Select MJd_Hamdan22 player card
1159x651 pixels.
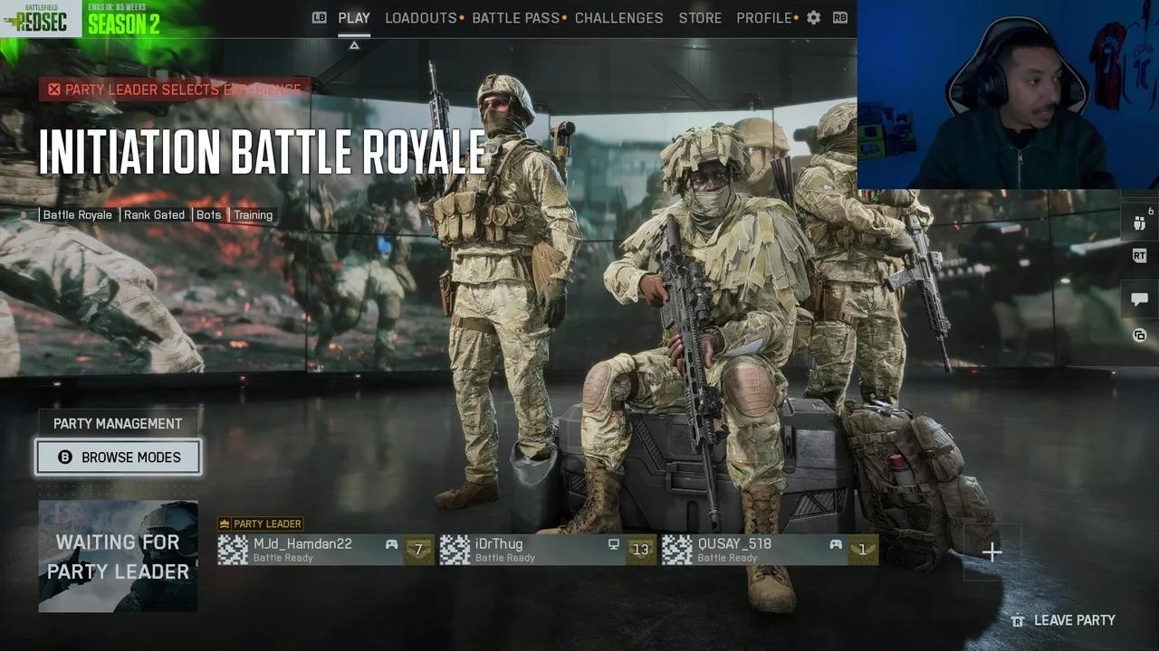[x=326, y=550]
